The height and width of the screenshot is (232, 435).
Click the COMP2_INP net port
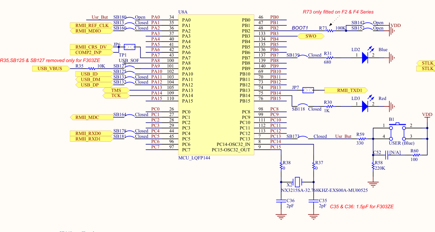pos(92,52)
